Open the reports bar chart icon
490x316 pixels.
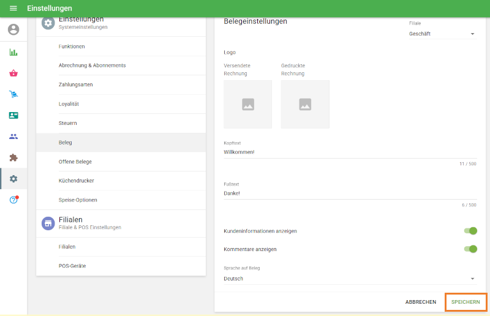point(13,52)
